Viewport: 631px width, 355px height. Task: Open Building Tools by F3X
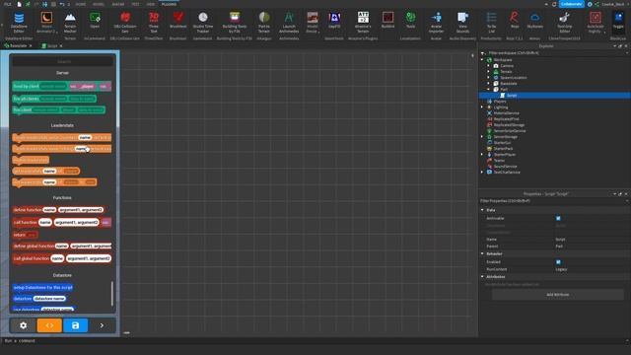click(235, 22)
